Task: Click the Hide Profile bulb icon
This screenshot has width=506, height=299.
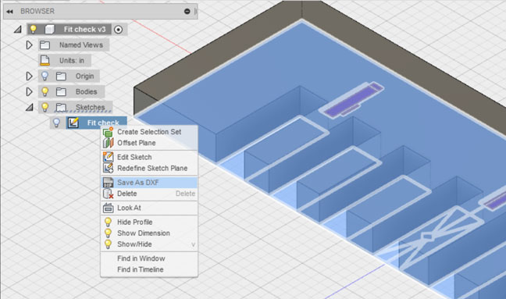Action: [108, 222]
